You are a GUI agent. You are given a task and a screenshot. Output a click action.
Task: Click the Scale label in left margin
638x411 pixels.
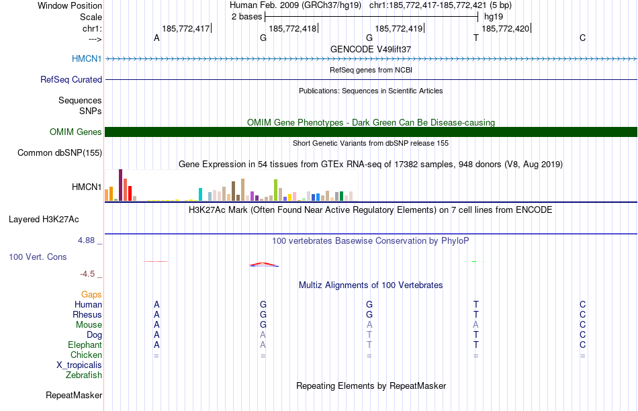click(x=91, y=17)
